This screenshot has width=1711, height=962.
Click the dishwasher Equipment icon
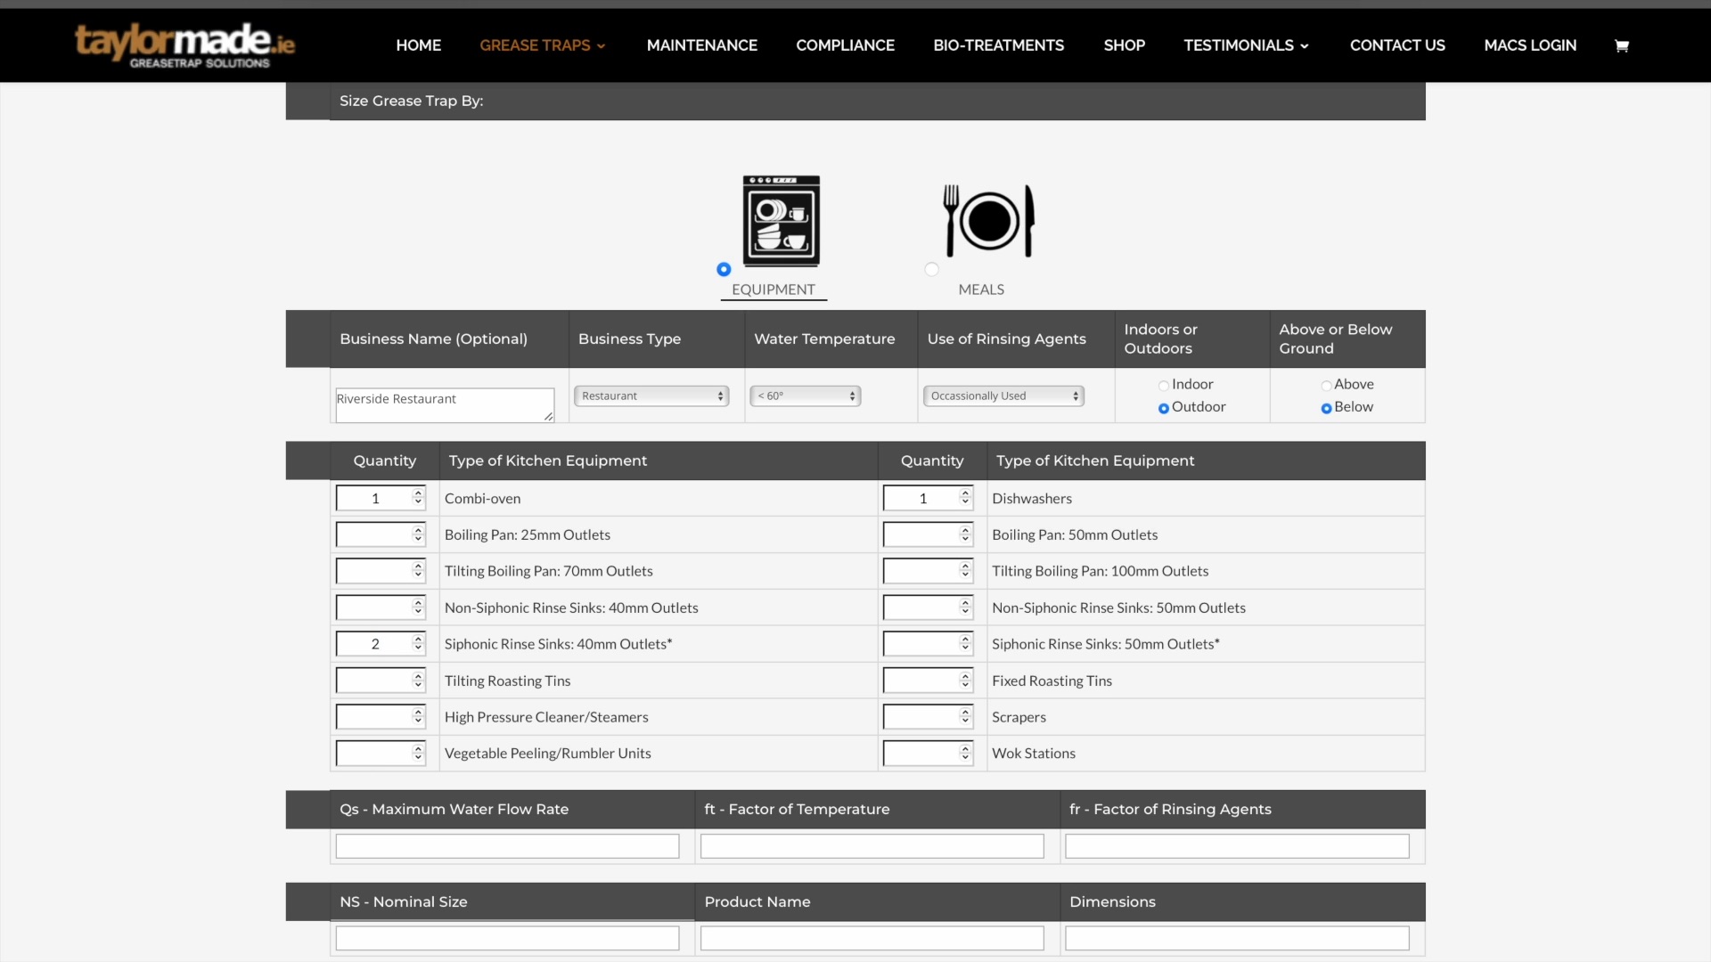pyautogui.click(x=781, y=221)
